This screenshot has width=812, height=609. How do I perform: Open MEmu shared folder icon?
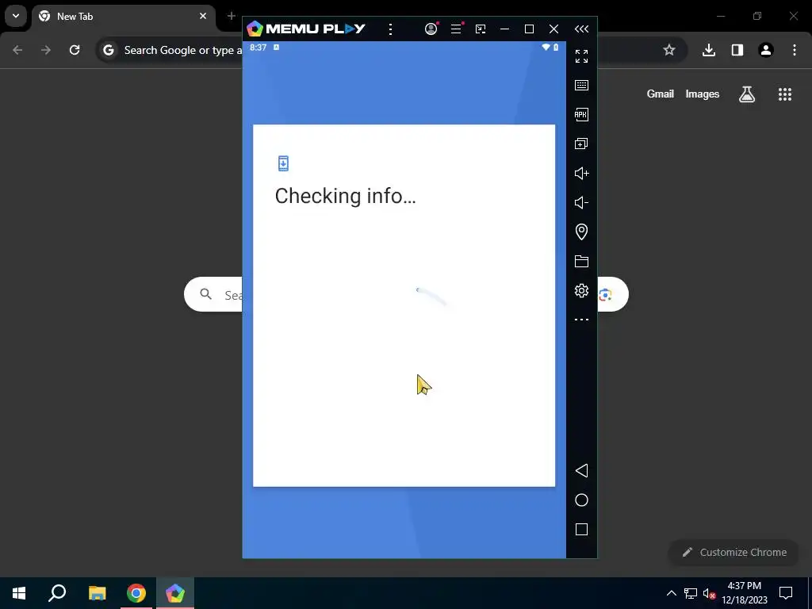[581, 261]
